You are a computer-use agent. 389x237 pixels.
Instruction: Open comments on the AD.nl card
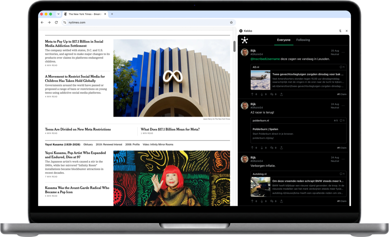[342, 67]
